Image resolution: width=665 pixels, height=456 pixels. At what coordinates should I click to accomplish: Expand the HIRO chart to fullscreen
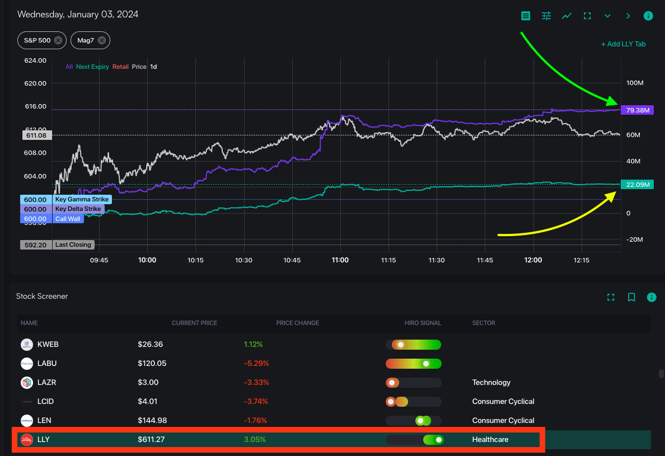coord(587,16)
